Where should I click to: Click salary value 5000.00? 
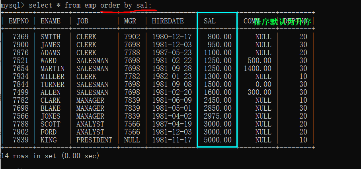218,140
